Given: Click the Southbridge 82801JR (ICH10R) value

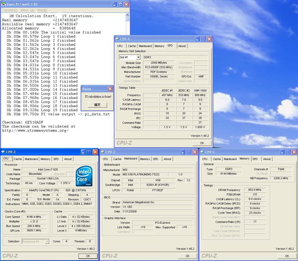Looking at the screenshot, I should coord(158,185).
